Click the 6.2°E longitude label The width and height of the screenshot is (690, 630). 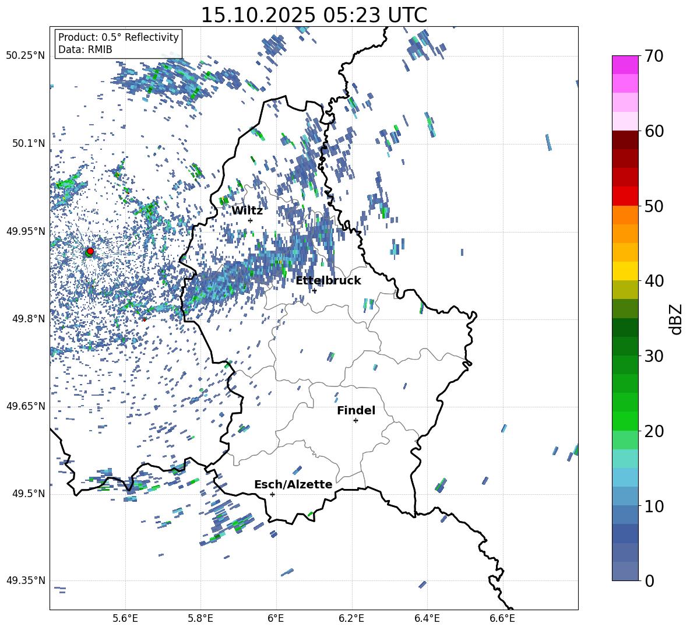pos(351,618)
